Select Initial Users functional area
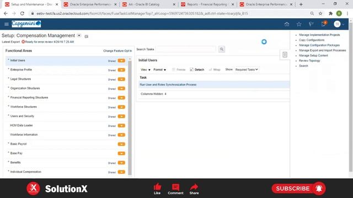This screenshot has width=353, height=198. (x=66, y=61)
